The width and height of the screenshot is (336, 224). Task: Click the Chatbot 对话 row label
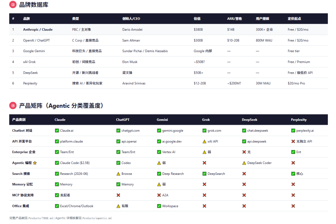click(x=22, y=131)
